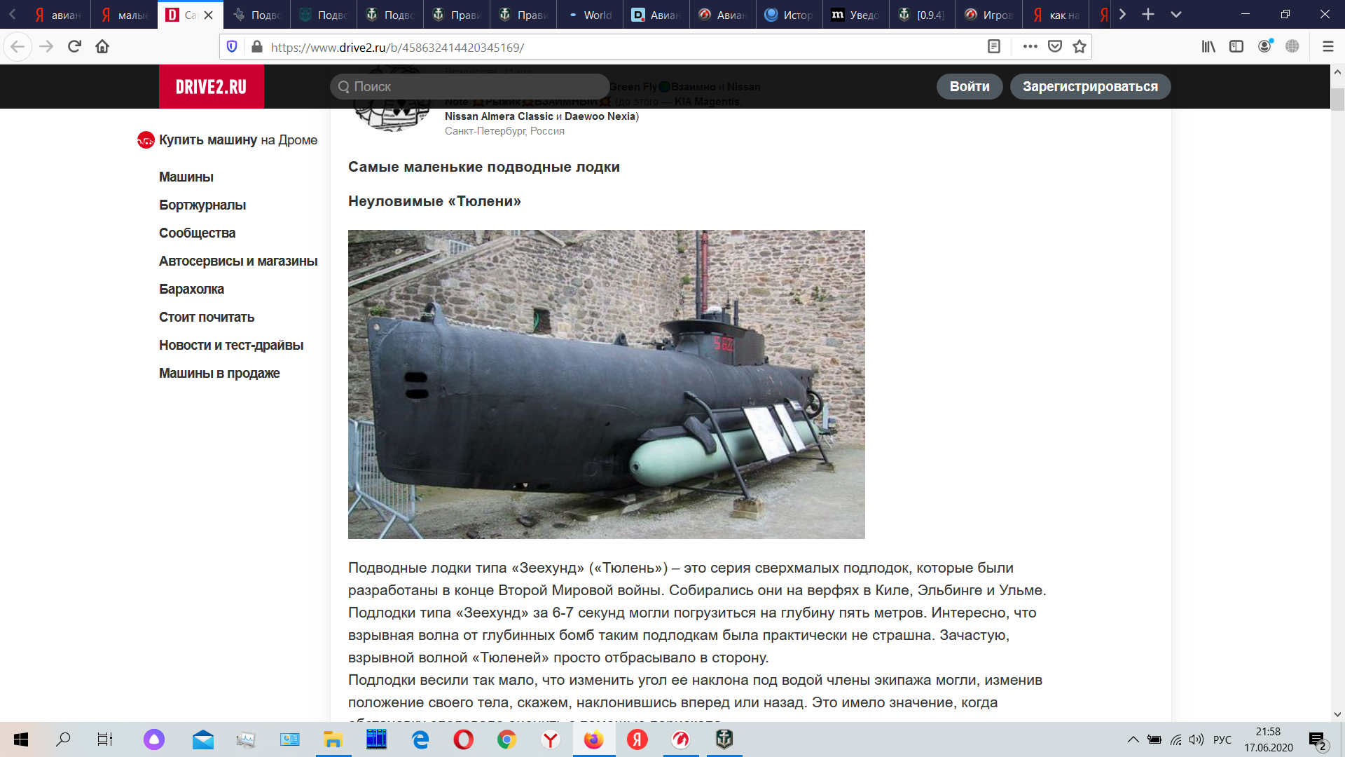The image size is (1345, 757).
Task: Open Firefox library icon
Action: pyautogui.click(x=1208, y=46)
